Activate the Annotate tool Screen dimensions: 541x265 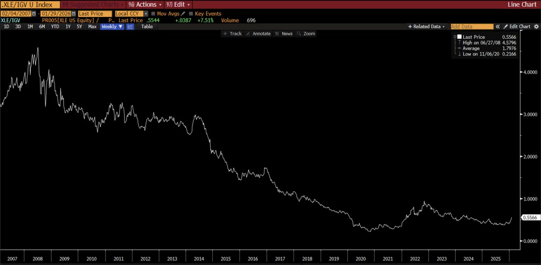tap(258, 34)
